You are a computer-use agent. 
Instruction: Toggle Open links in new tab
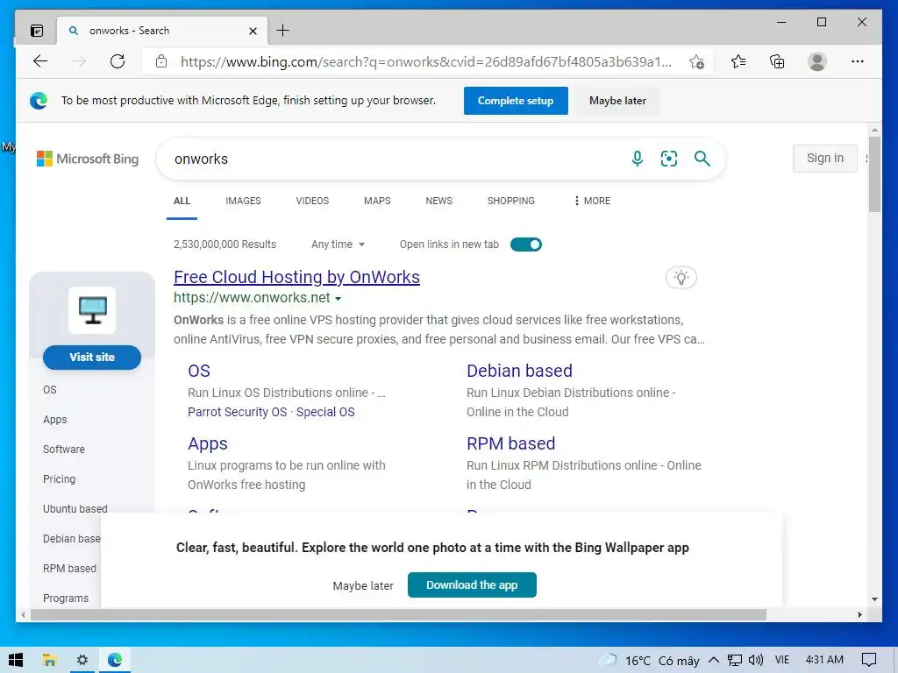coord(526,244)
